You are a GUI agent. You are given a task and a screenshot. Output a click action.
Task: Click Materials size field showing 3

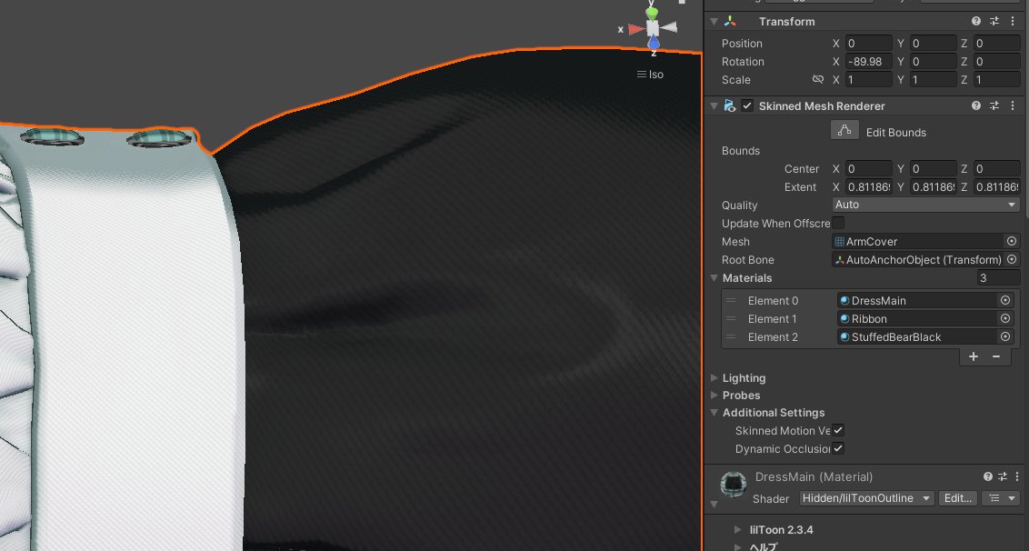coord(997,278)
